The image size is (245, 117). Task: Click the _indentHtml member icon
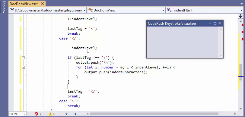169,10
